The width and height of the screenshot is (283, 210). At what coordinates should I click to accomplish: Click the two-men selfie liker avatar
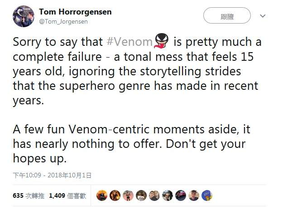(154, 195)
